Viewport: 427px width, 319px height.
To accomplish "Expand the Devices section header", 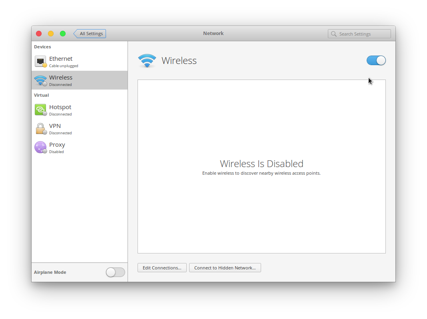I will pos(42,47).
